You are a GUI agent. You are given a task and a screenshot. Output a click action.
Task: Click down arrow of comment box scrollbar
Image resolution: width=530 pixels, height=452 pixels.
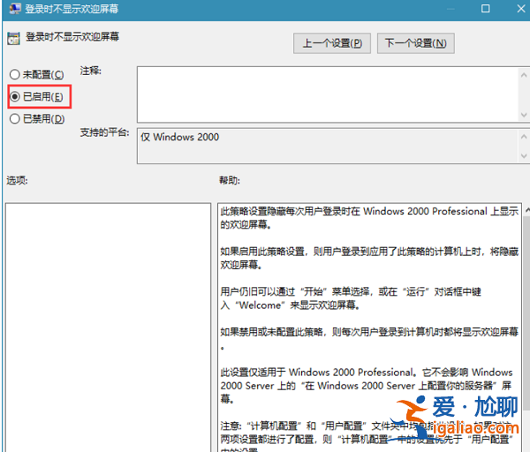(524, 115)
